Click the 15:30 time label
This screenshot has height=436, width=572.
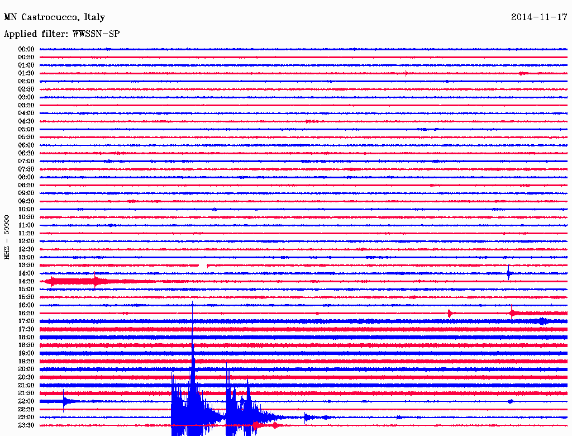pos(26,297)
